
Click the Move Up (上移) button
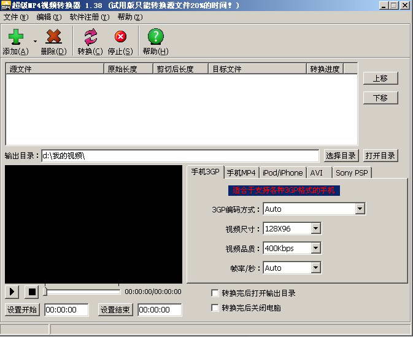380,79
